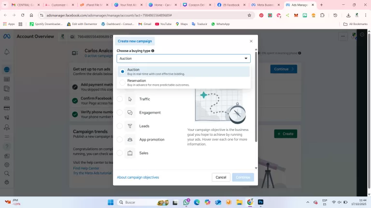Open Billing card icon in sidebar
The height and width of the screenshot is (208, 371).
7,108
